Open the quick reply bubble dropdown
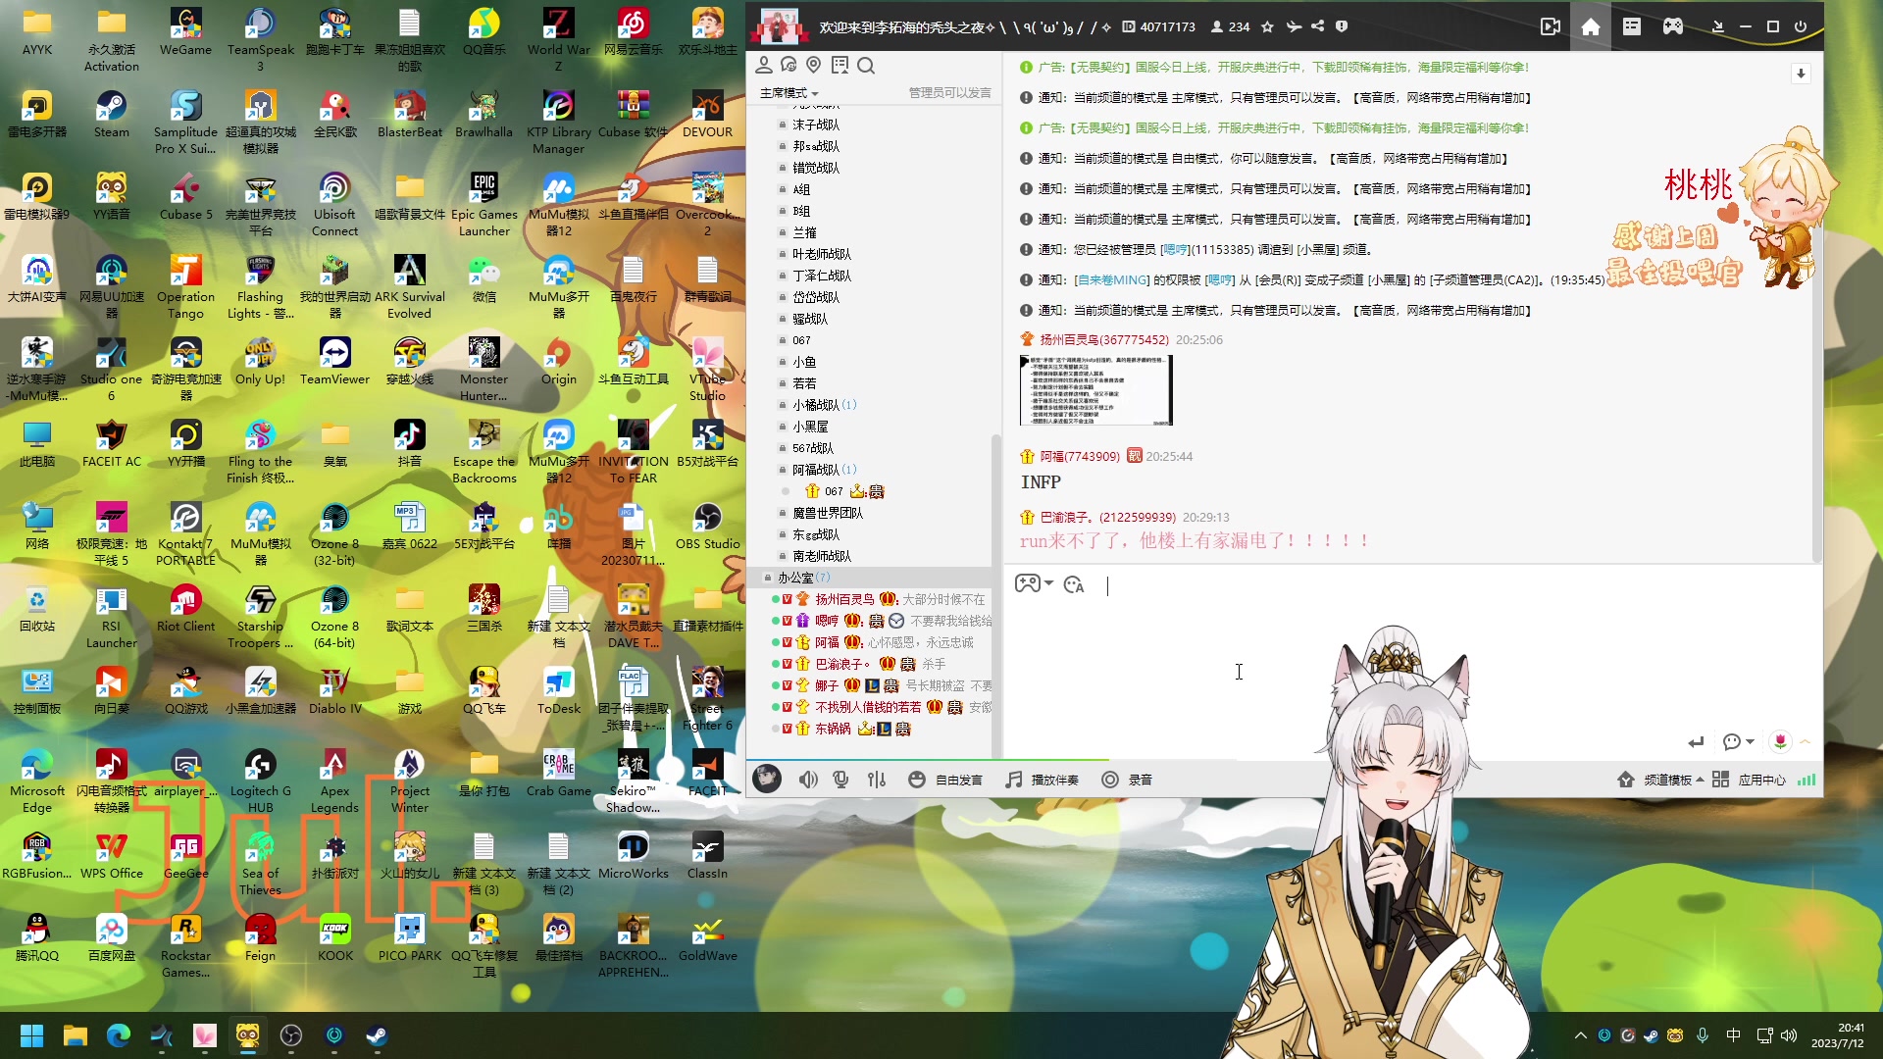 coord(1738,742)
